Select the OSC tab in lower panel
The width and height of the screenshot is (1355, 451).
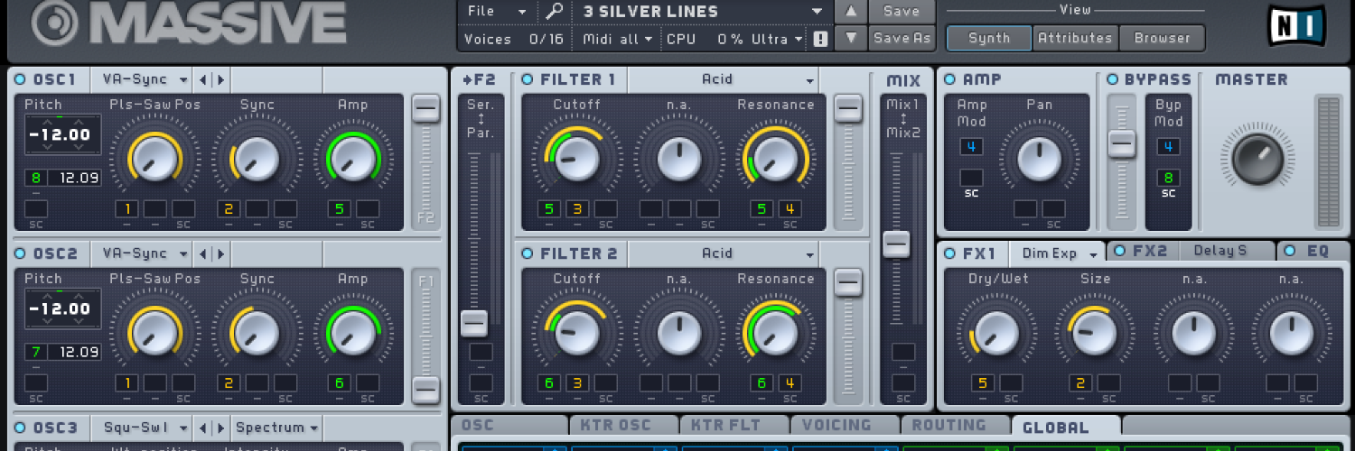tap(509, 426)
